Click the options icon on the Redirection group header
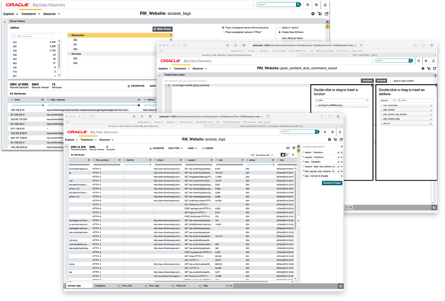 [x=171, y=35]
